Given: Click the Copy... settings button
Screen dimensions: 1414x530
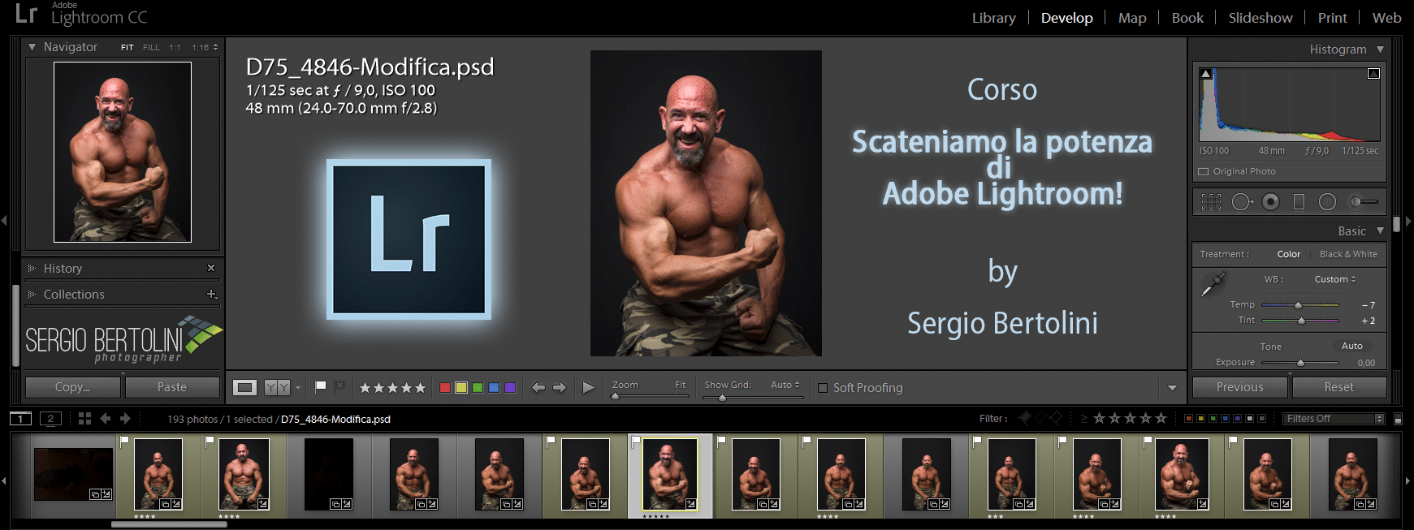Looking at the screenshot, I should [73, 387].
